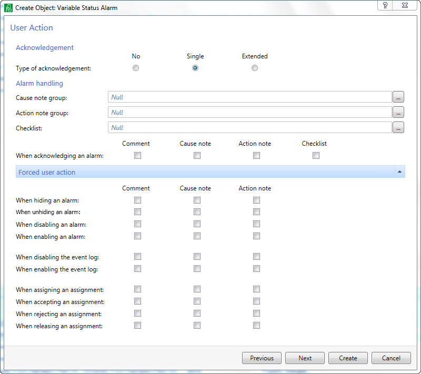Select the No acknowledgement type
Screen dimensions: 421x374
136,67
